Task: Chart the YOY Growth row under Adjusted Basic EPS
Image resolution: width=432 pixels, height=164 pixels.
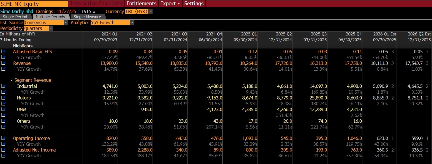Action: point(3,57)
